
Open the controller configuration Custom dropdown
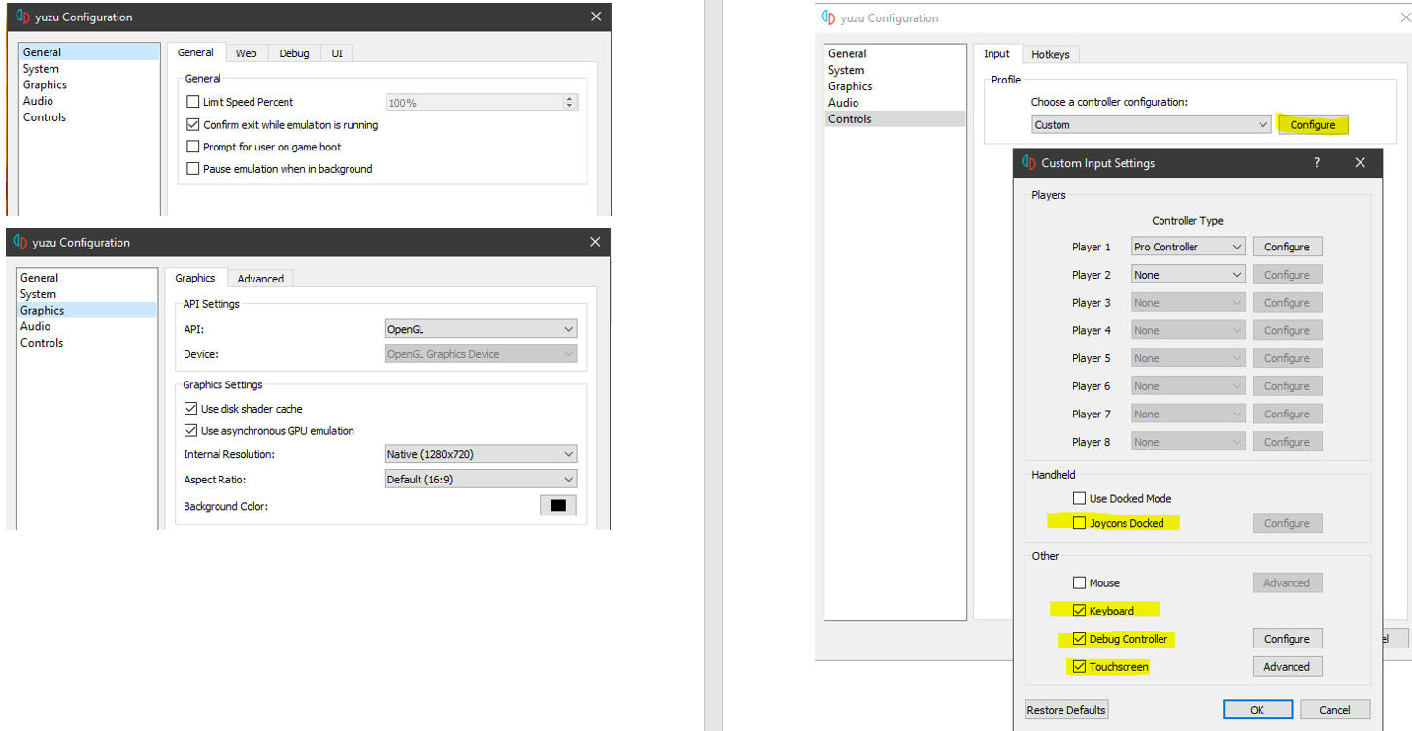click(x=1151, y=124)
